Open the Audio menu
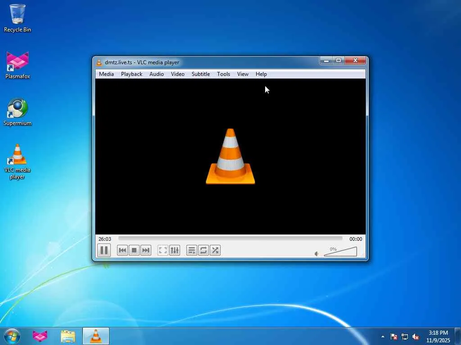The width and height of the screenshot is (461, 345). [156, 74]
